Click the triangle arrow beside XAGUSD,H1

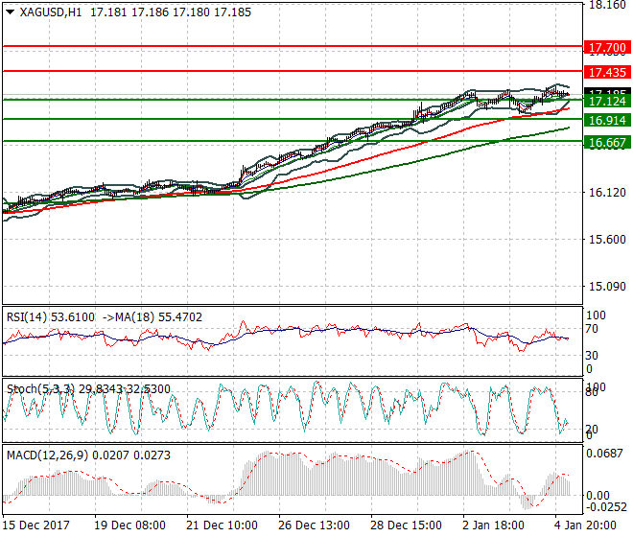pyautogui.click(x=11, y=12)
